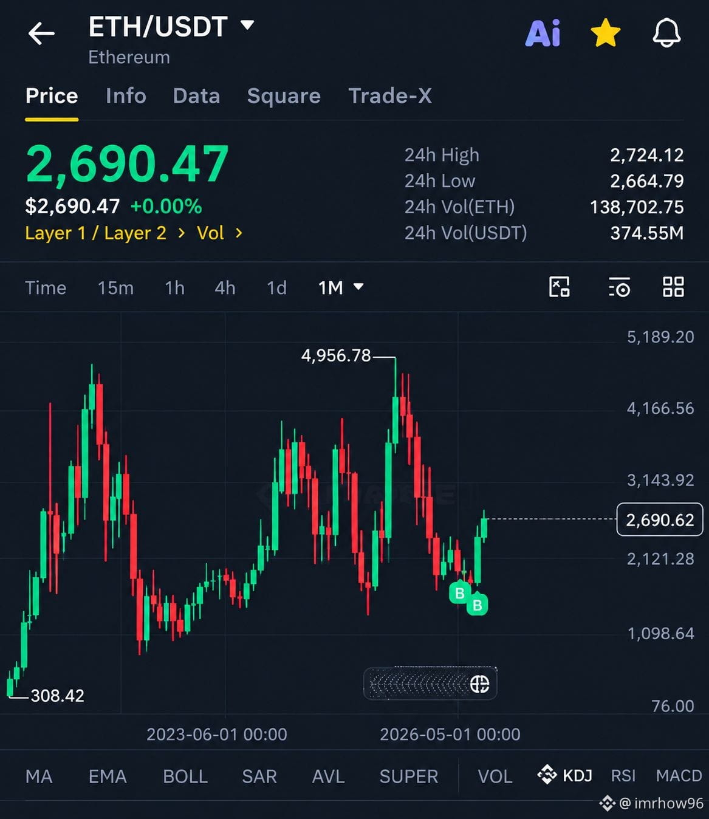The width and height of the screenshot is (709, 819).
Task: Tap the back arrow icon
Action: coord(41,33)
